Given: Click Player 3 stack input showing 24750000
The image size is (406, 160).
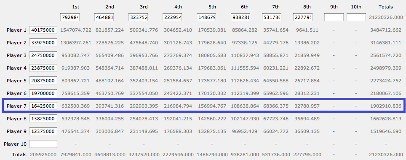Looking at the screenshot, I should [43, 55].
